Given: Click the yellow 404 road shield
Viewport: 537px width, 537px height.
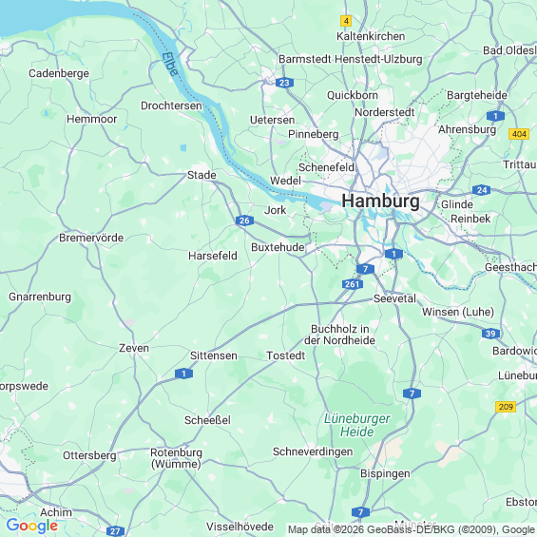Looking at the screenshot, I should coord(519,134).
